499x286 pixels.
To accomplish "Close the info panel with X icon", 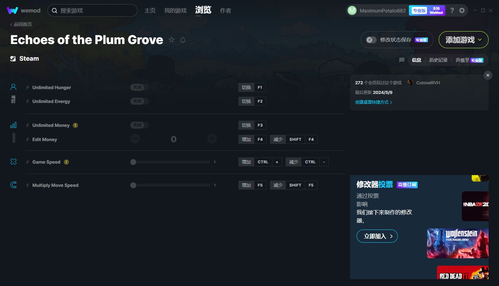I will click(488, 75).
